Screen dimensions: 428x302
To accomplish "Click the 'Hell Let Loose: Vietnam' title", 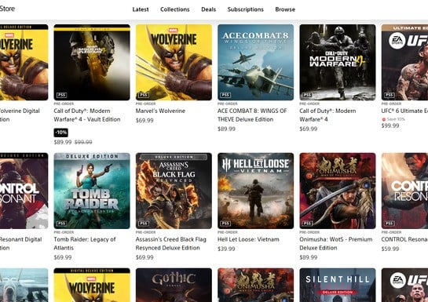I will tap(248, 239).
